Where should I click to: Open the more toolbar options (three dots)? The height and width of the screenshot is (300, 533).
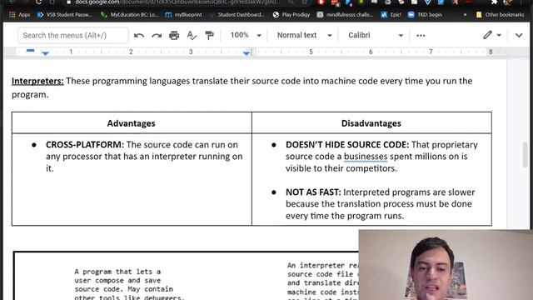pos(421,35)
